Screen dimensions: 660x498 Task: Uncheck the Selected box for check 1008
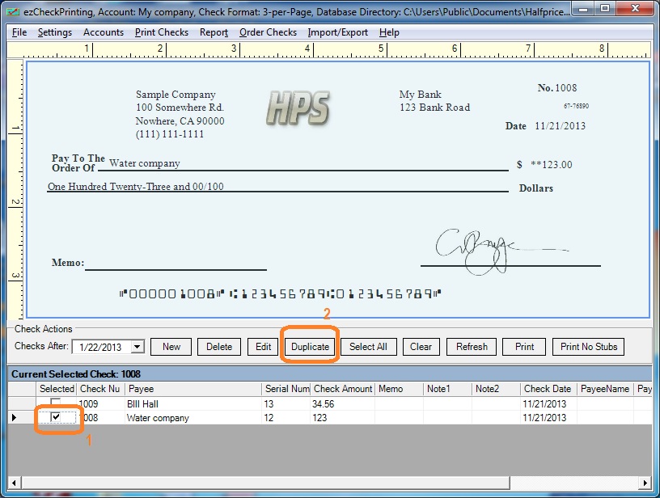(x=57, y=418)
